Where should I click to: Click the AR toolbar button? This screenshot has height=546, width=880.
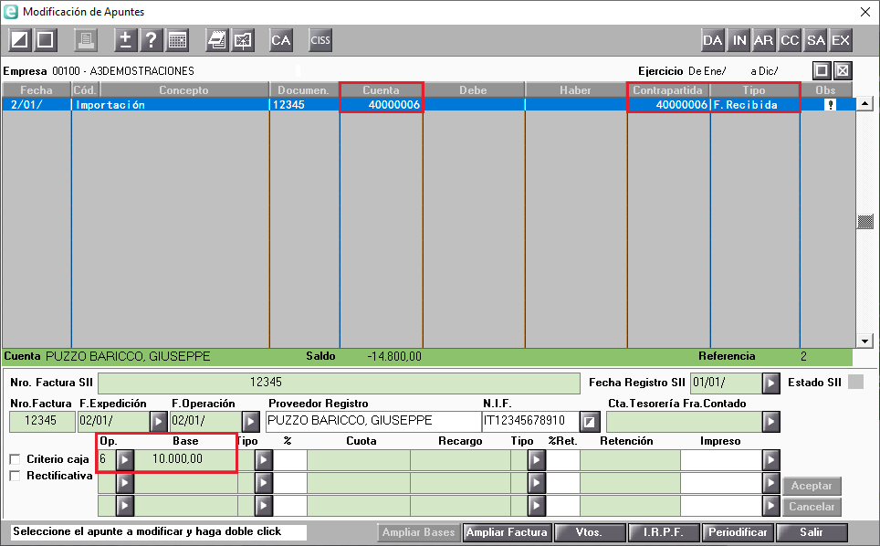pyautogui.click(x=763, y=40)
